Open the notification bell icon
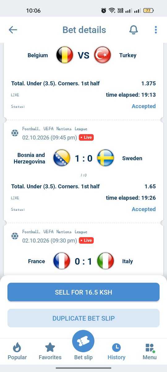Viewport: 167px width, 372px height. pos(133,30)
